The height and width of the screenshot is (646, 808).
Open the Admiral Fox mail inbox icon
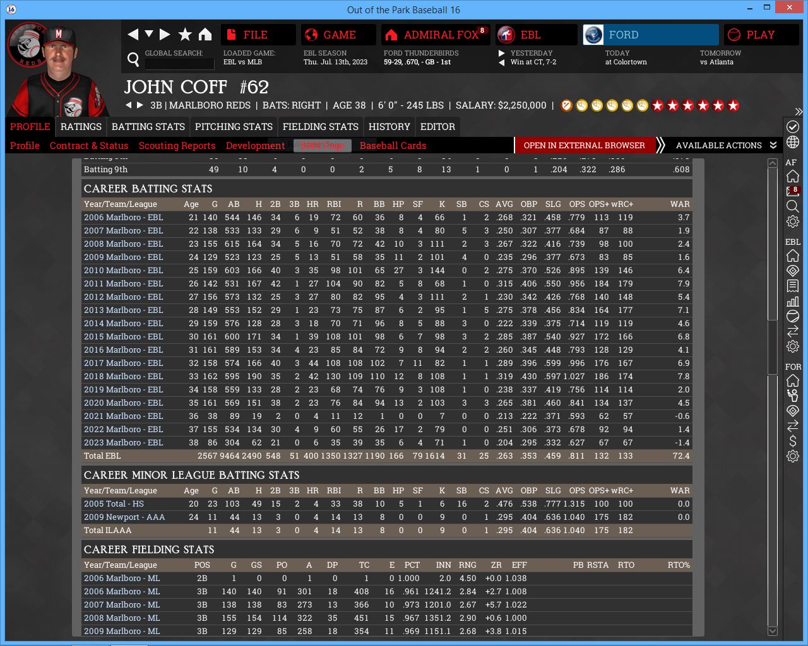click(x=793, y=191)
